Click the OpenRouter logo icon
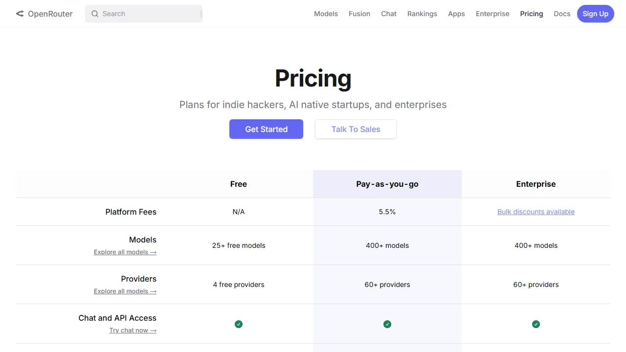This screenshot has width=626, height=352. pyautogui.click(x=20, y=14)
